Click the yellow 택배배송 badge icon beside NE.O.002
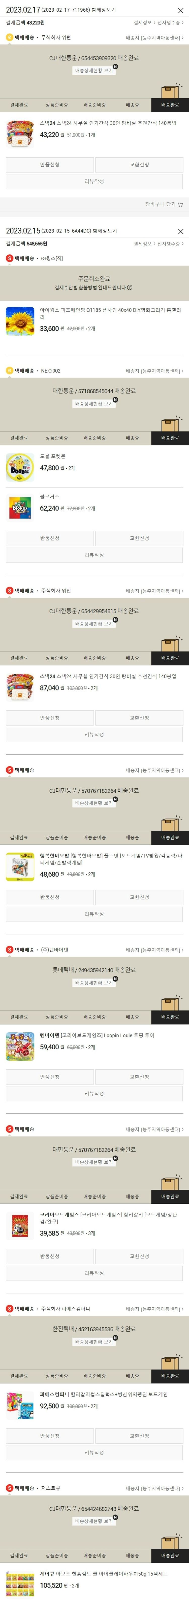This screenshot has height=1605, width=189. point(9,371)
